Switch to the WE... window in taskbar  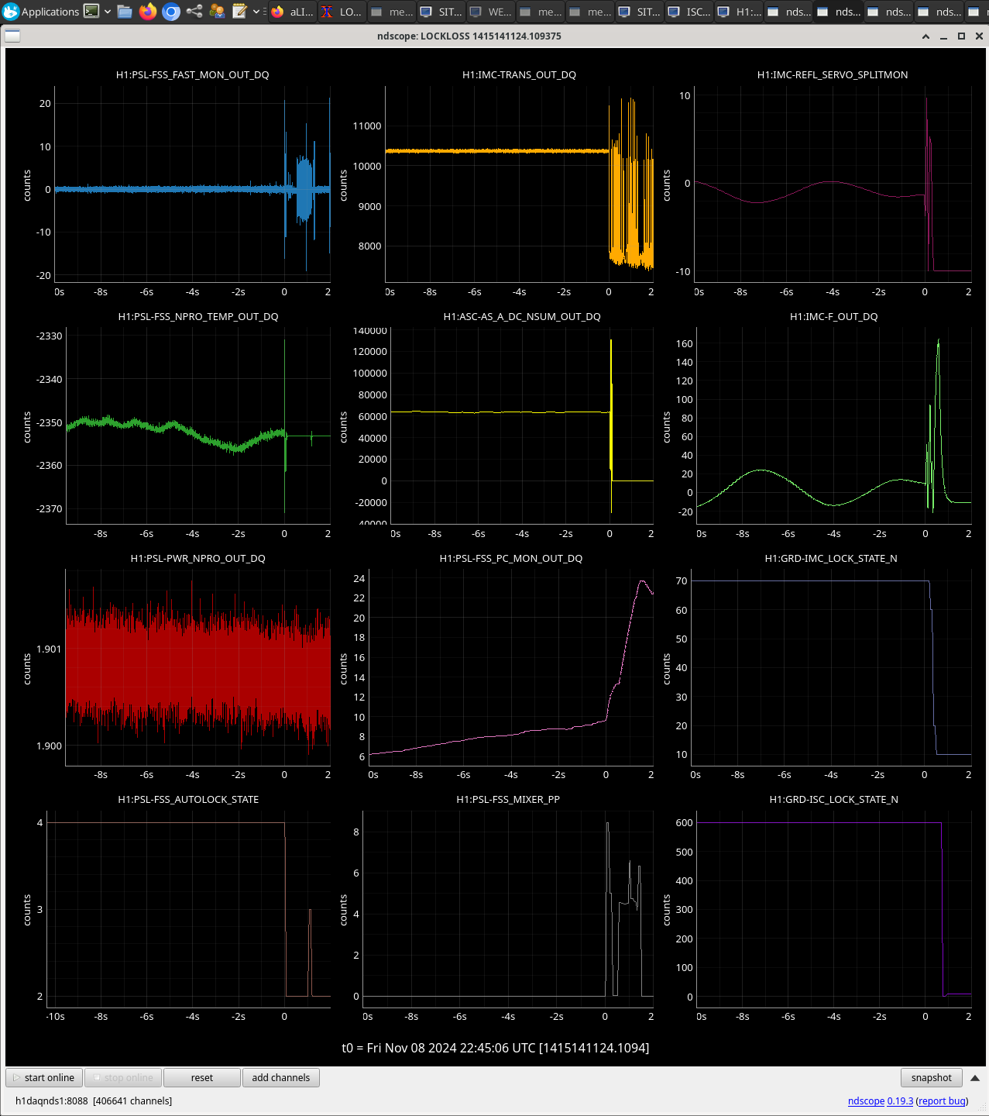click(x=490, y=12)
